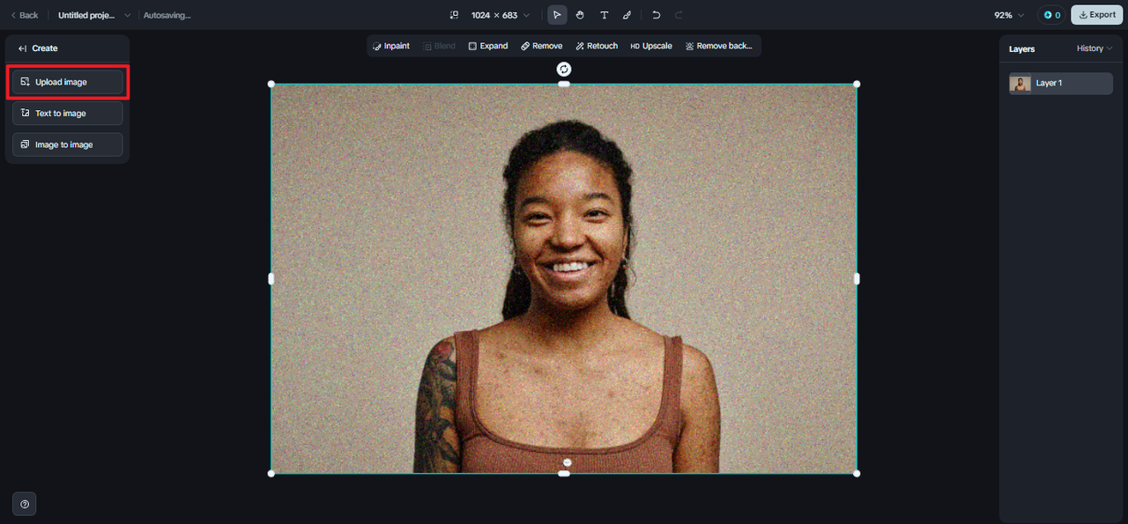The height and width of the screenshot is (524, 1128).
Task: Choose HD Upscale option
Action: (651, 46)
